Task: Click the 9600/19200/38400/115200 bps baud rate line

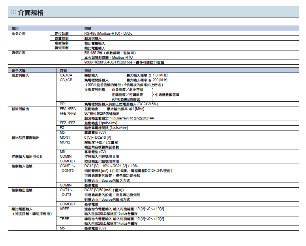Action: (124, 62)
